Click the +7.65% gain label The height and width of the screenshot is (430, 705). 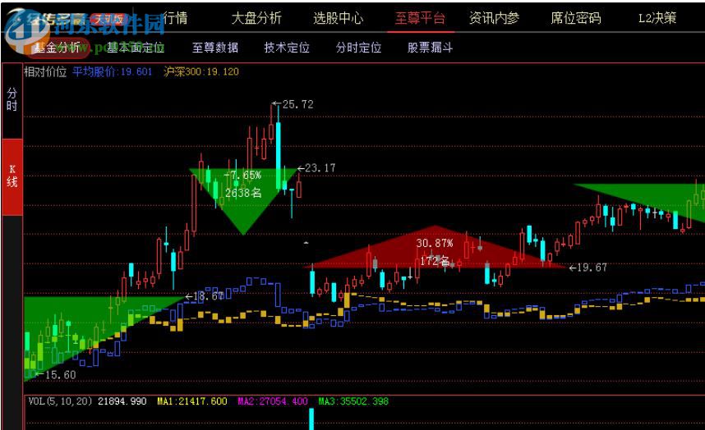(x=242, y=175)
